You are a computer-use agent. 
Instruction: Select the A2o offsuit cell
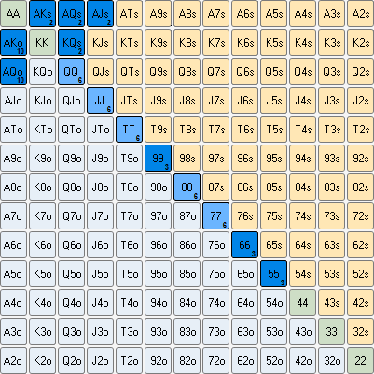tap(13, 361)
